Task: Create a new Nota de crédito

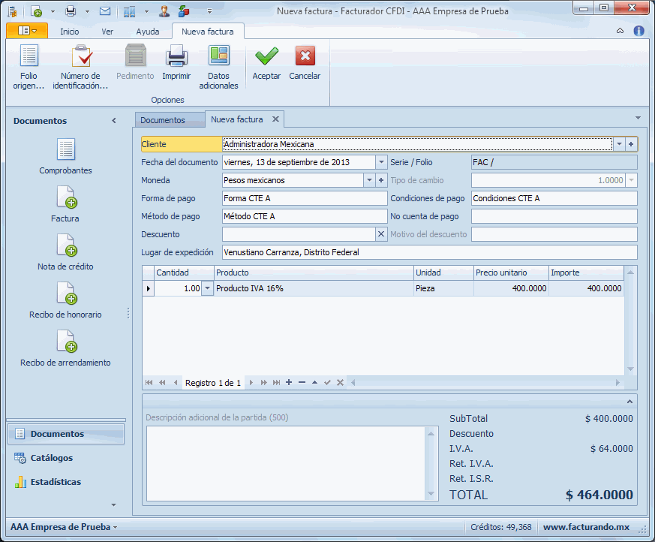Action: pos(66,253)
